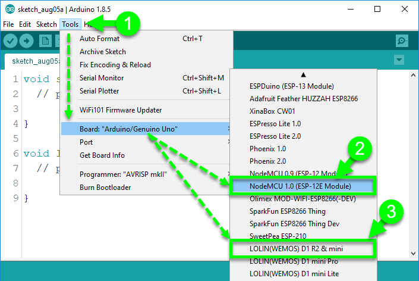Click the Verify checkmark toolbar button
419x281 pixels.
tap(11, 41)
